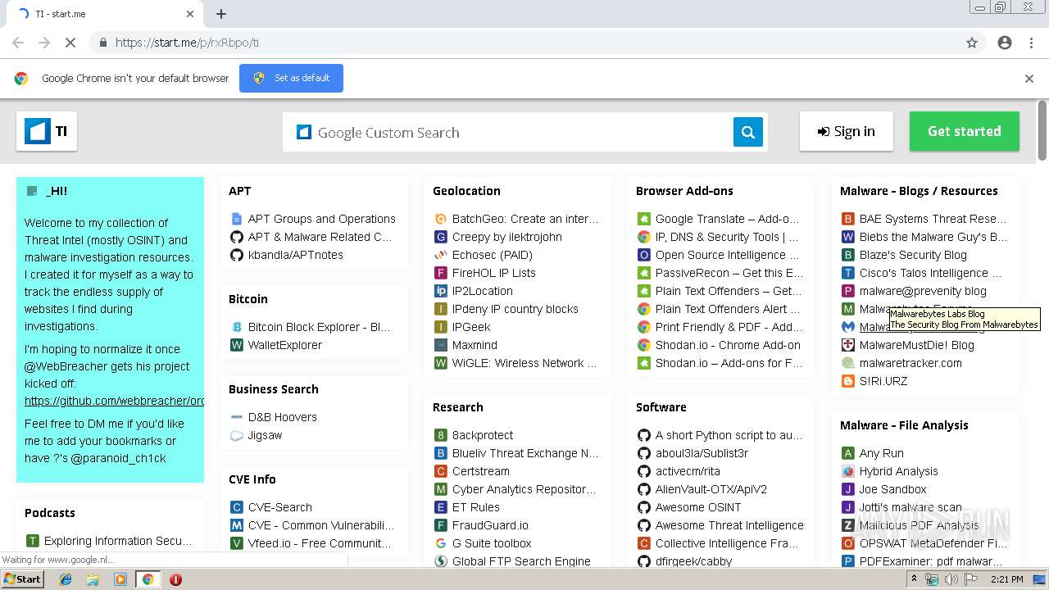Viewport: 1049px width, 590px height.
Task: Click the IP2Location icon
Action: (441, 291)
